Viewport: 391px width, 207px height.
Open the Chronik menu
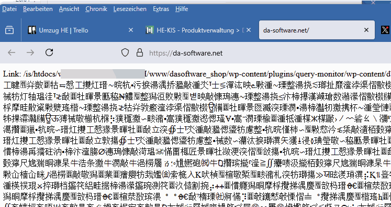pyautogui.click(x=96, y=9)
